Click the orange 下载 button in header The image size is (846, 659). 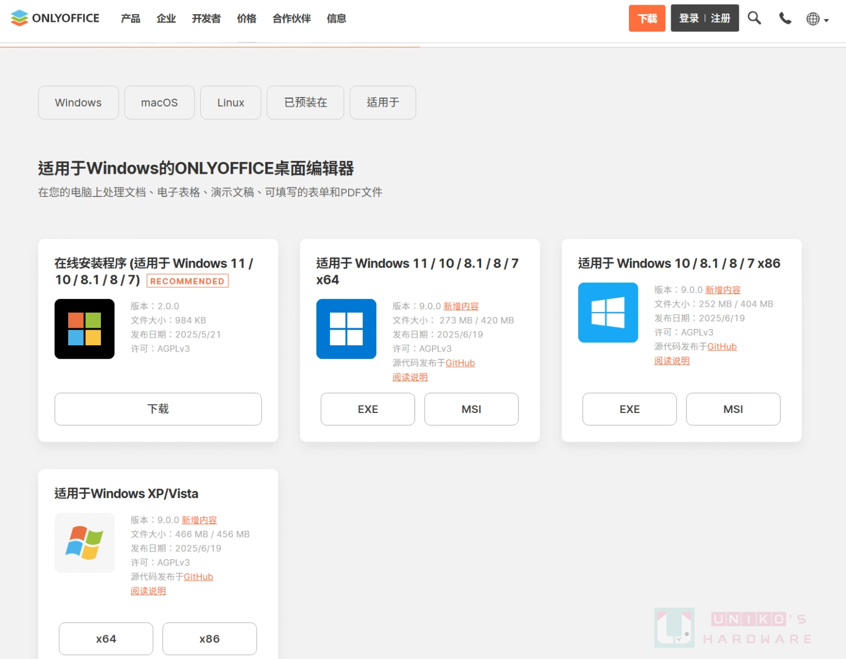pyautogui.click(x=647, y=18)
